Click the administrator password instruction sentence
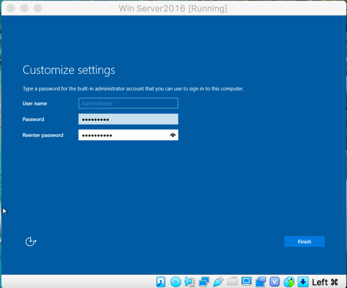The width and height of the screenshot is (347, 288). point(133,89)
